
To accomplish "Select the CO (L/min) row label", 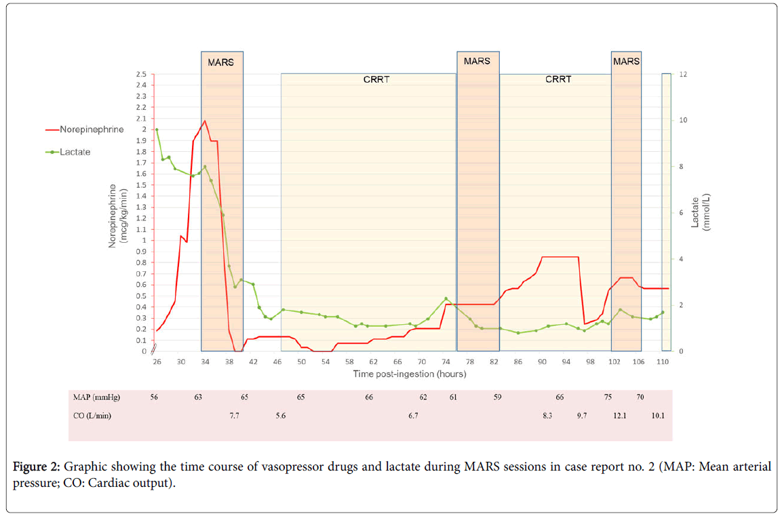I will tap(92, 416).
